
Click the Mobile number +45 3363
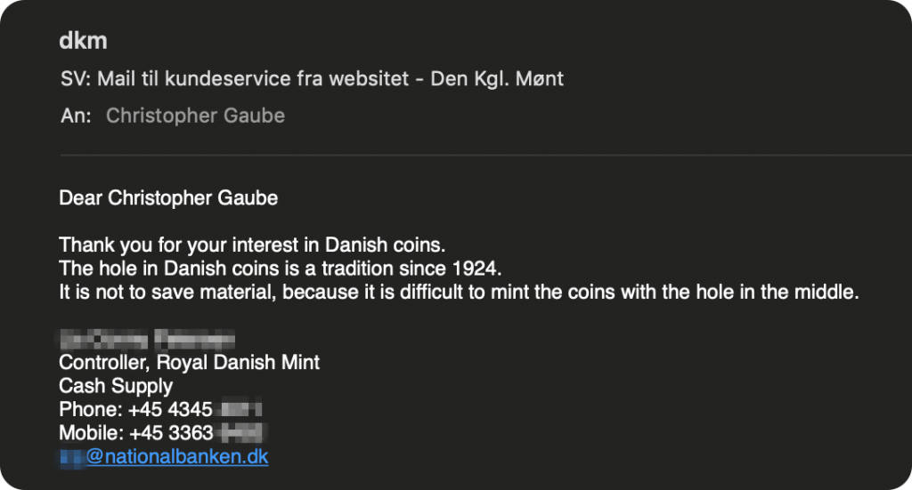[x=171, y=433]
